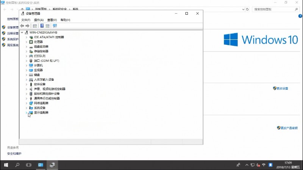Click the 中 input method indicator

(264, 165)
